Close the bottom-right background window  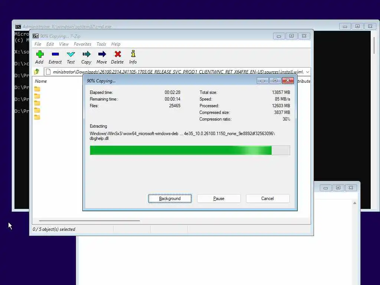tap(351, 187)
